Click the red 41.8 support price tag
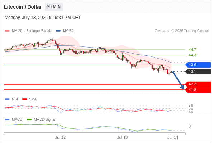The width and height of the screenshot is (212, 143). (198, 90)
